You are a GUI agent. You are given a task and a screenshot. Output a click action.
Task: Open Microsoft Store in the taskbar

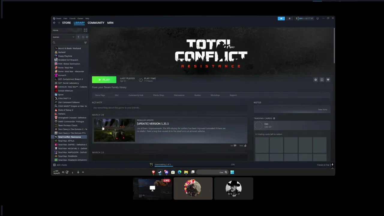pyautogui.click(x=173, y=172)
